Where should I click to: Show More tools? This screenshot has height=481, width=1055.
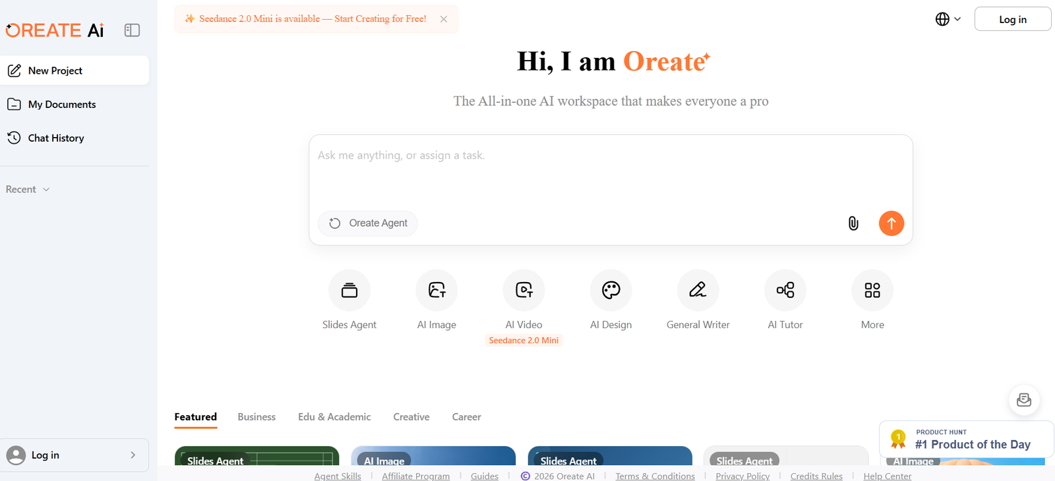872,300
